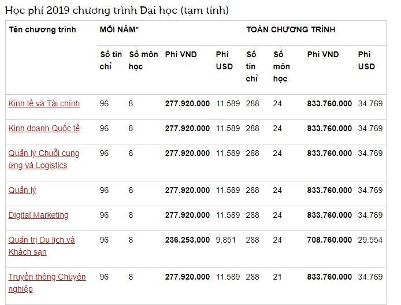This screenshot has height=305, width=401.
Task: Click Số môn học header under MỖI NĂM
Action: (143, 61)
